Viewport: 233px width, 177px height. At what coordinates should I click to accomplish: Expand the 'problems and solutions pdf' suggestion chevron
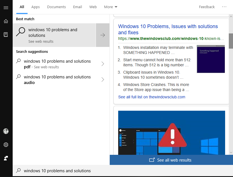click(x=103, y=64)
